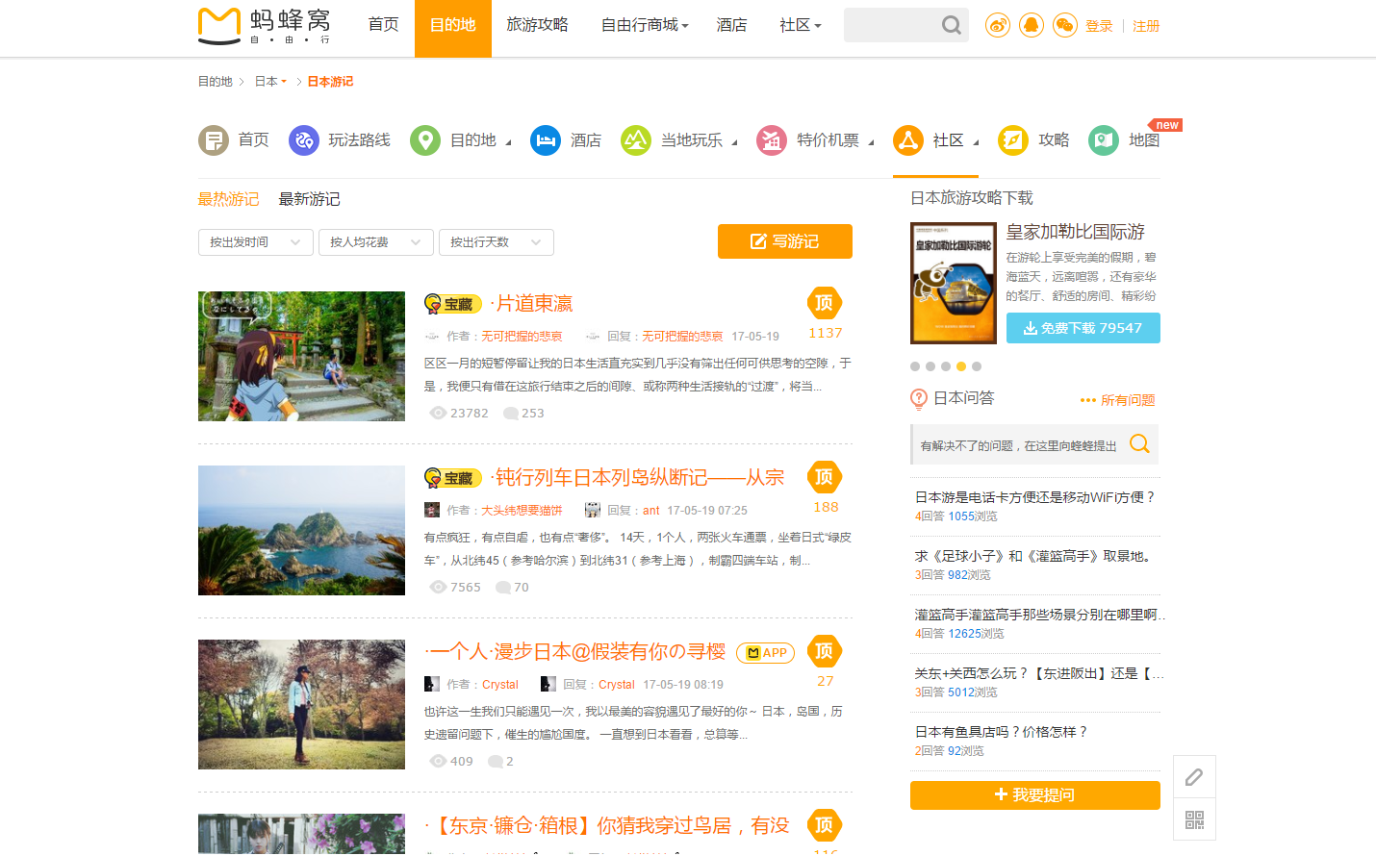Click the 免费下载 guide button
The width and height of the screenshot is (1376, 856).
1083,328
